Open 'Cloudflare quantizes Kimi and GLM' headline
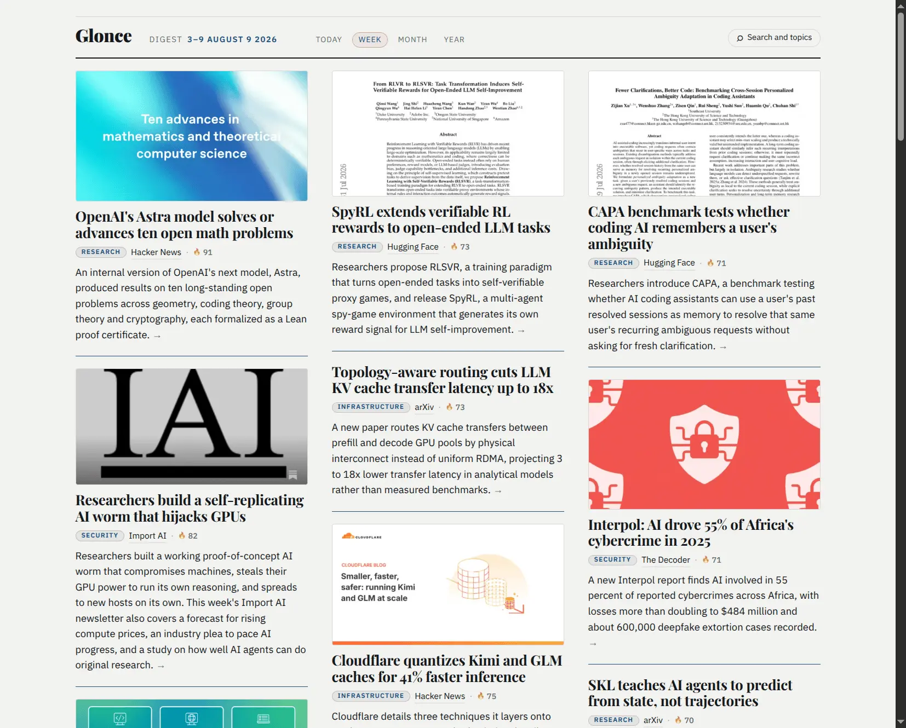The width and height of the screenshot is (906, 728). (x=447, y=669)
